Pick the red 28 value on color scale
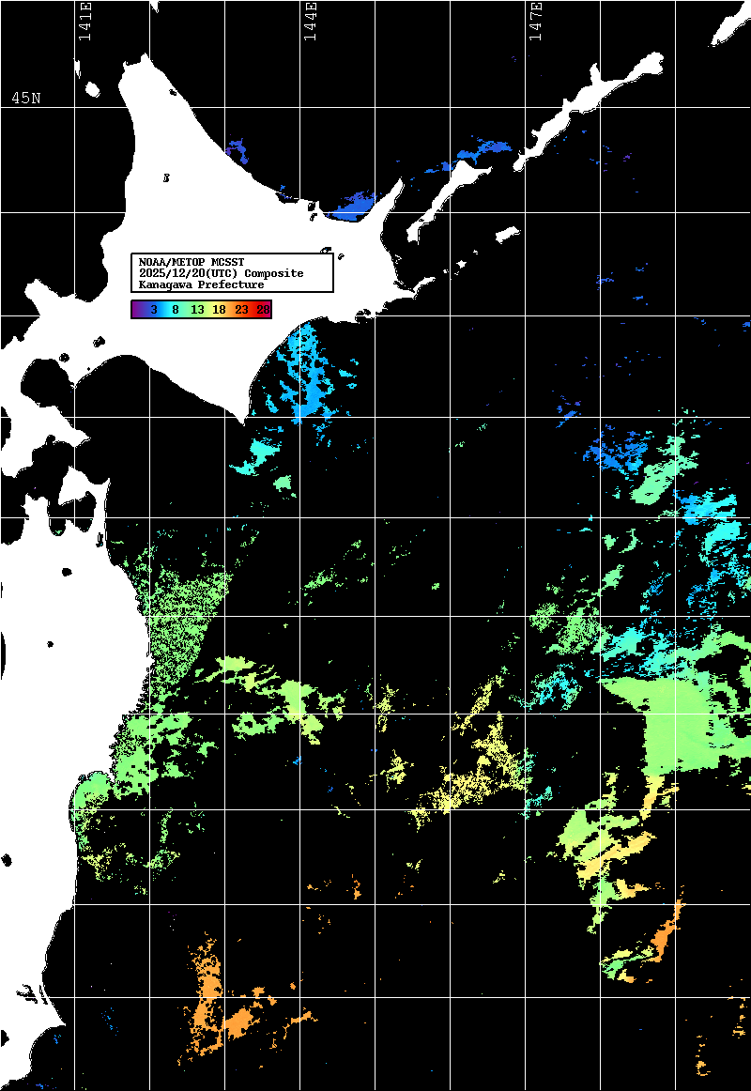Viewport: 751px width, 1091px height. coord(263,309)
